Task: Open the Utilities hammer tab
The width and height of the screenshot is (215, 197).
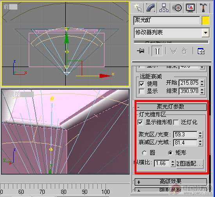Action: [204, 8]
